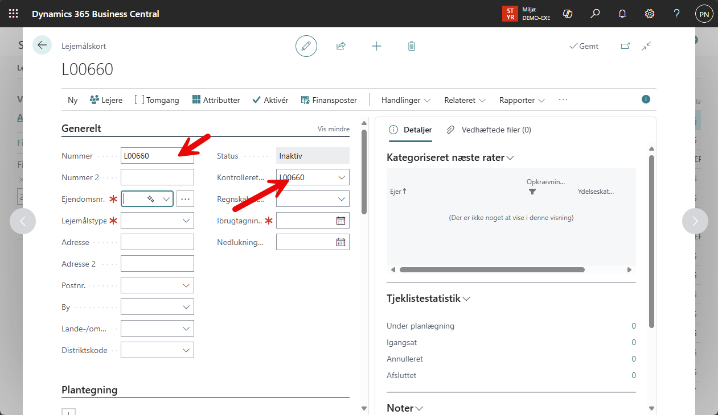Expand the Lejemålstype dropdown
Image resolution: width=718 pixels, height=415 pixels.
[186, 221]
